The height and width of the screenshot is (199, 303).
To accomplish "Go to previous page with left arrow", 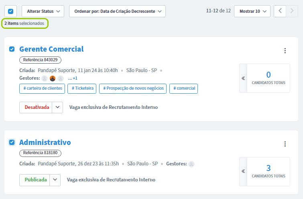I will pyautogui.click(x=280, y=11).
